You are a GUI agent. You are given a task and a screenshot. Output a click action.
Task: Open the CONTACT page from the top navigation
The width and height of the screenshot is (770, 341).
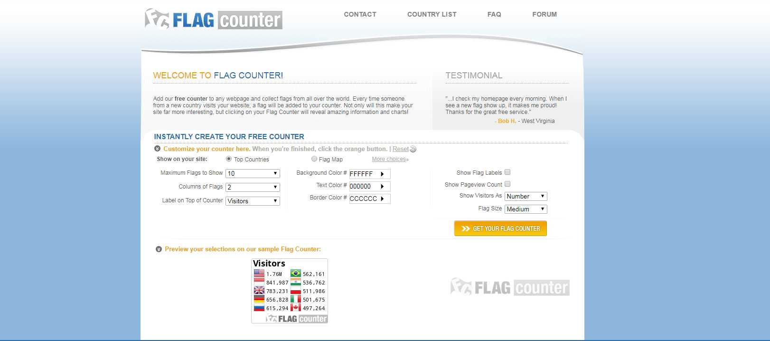tap(360, 14)
